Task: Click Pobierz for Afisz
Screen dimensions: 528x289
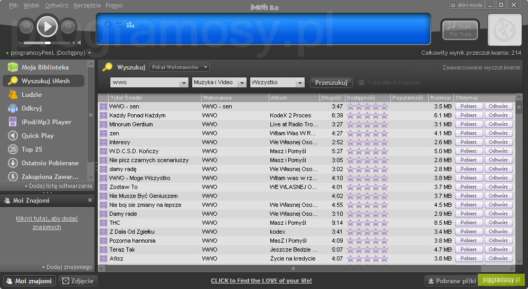Action: coord(469,258)
